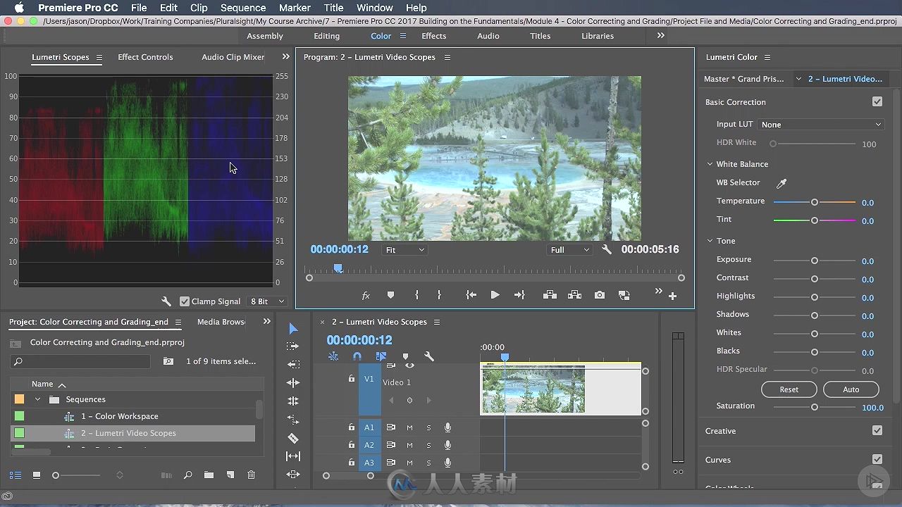Screen dimensions: 902x507
Task: Collapse the Sequences bin
Action: click(37, 399)
